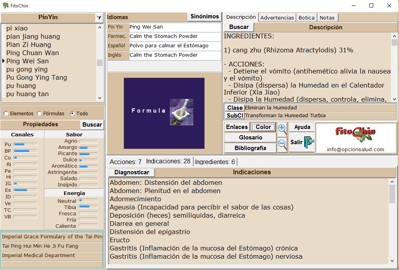Adjust the Picante flavor bar
The image size is (399, 270).
[88, 154]
